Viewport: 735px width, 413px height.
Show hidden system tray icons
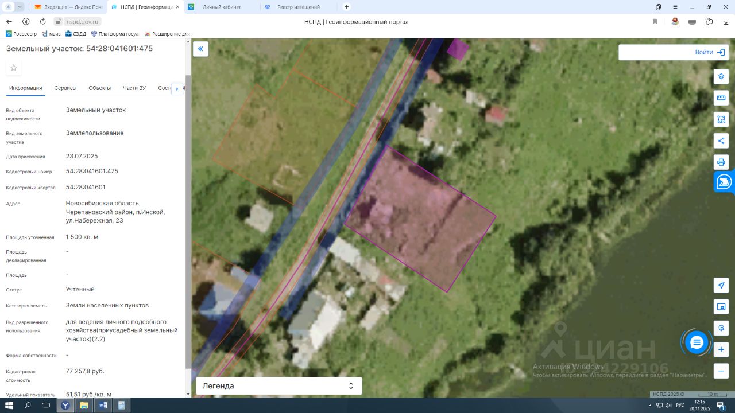[x=650, y=406]
